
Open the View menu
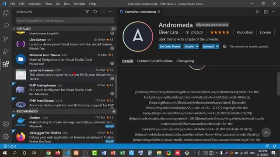[x=49, y=4]
